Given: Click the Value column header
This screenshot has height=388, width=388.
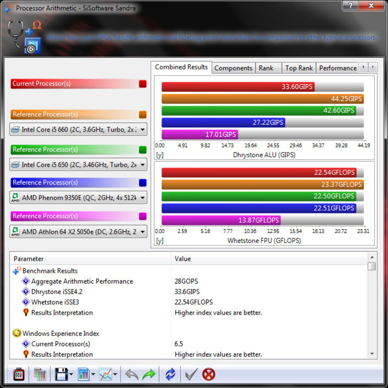Looking at the screenshot, I should (269, 259).
